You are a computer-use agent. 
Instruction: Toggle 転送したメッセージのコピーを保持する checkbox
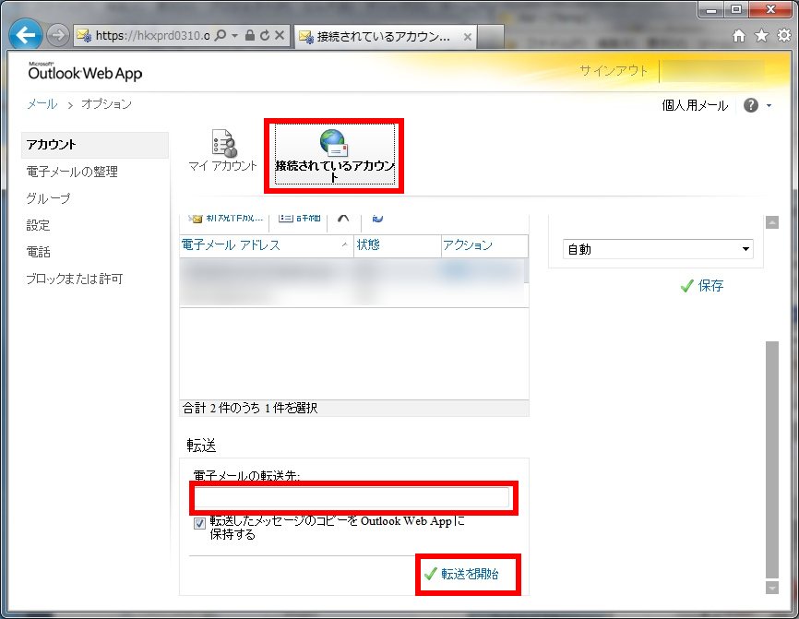click(x=199, y=523)
